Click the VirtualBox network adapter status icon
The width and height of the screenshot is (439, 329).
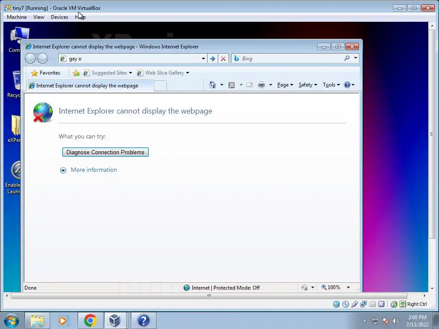pyautogui.click(x=364, y=304)
